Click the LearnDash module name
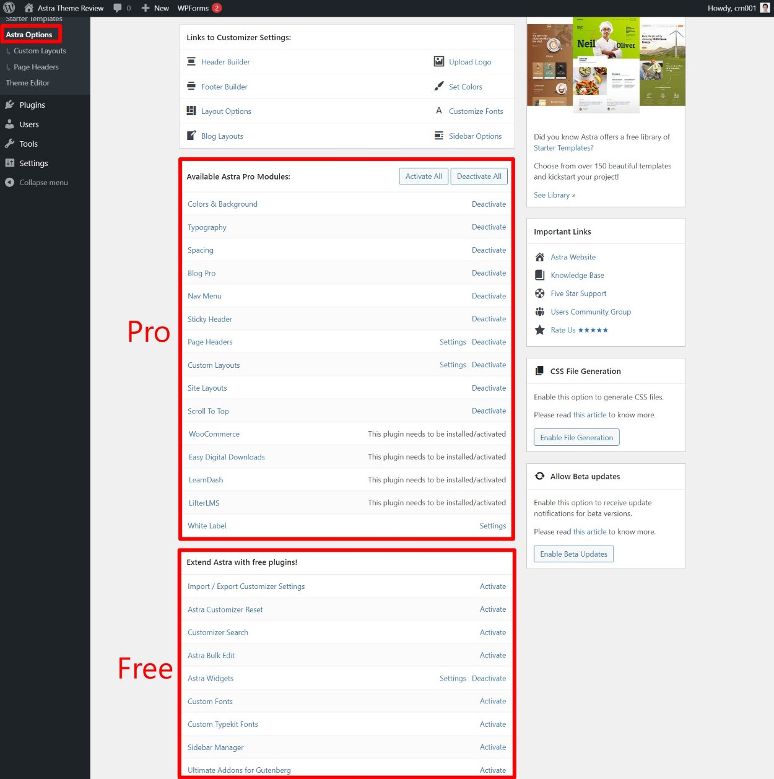This screenshot has height=779, width=774. [x=206, y=480]
